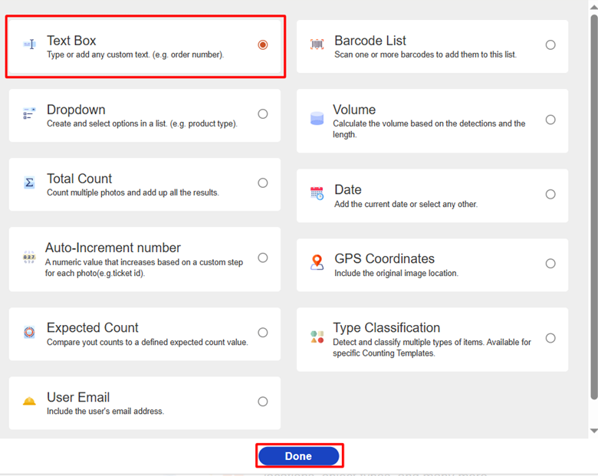Screen dimensions: 598x476
Task: Click the Dropdown list icon
Action: click(29, 114)
